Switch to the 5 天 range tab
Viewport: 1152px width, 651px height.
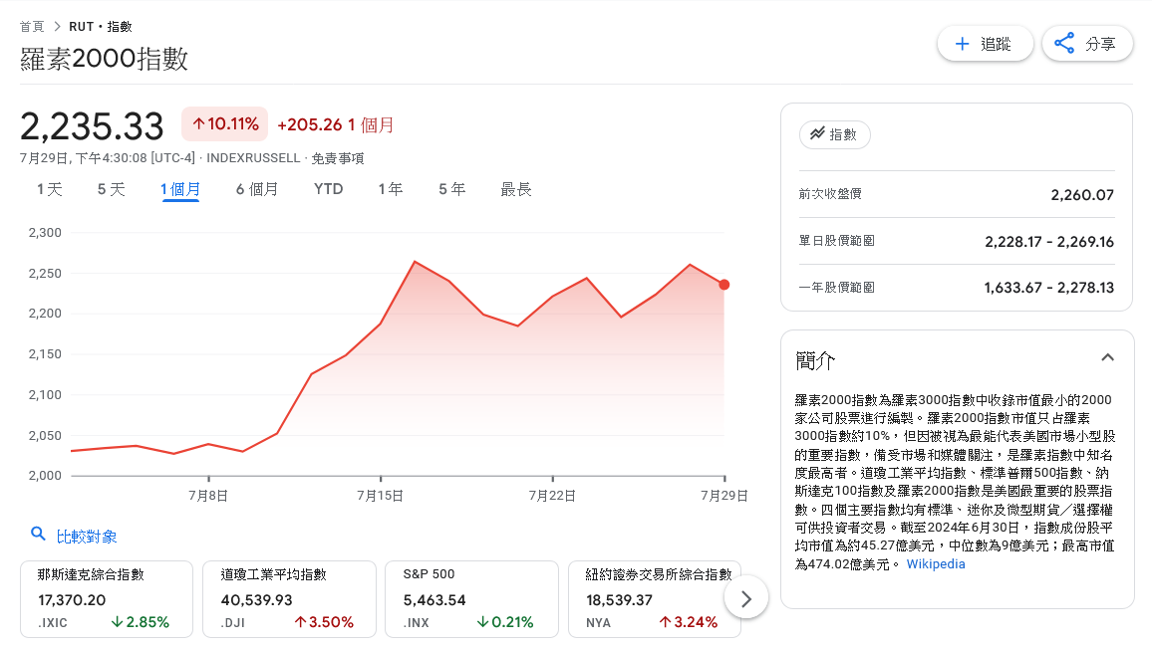(112, 189)
